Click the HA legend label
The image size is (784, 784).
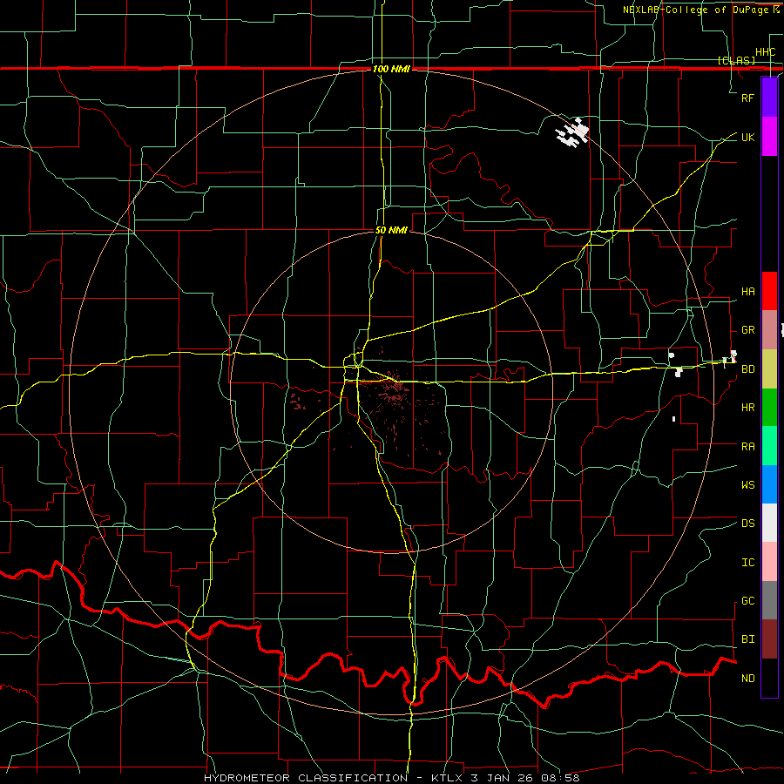coord(748,292)
